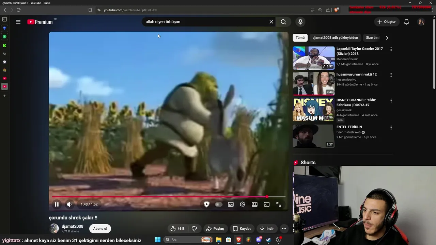Open the DISNEY CHANNEL Yıldız Fabrikası thumbnail

pyautogui.click(x=313, y=109)
